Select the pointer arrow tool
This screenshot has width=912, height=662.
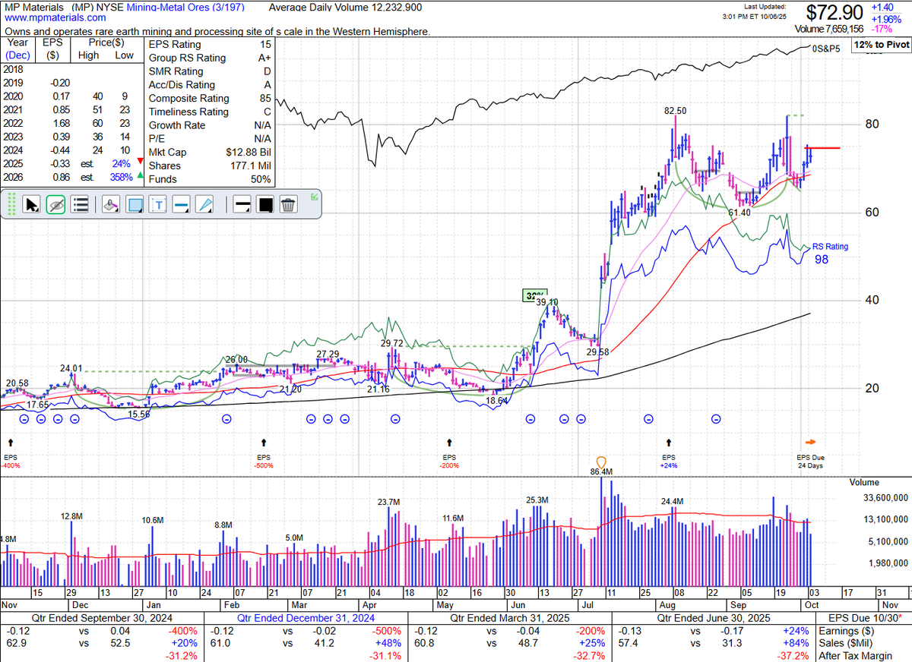(x=32, y=204)
